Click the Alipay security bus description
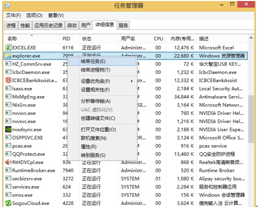The height and width of the screenshot is (207, 258). point(222,178)
